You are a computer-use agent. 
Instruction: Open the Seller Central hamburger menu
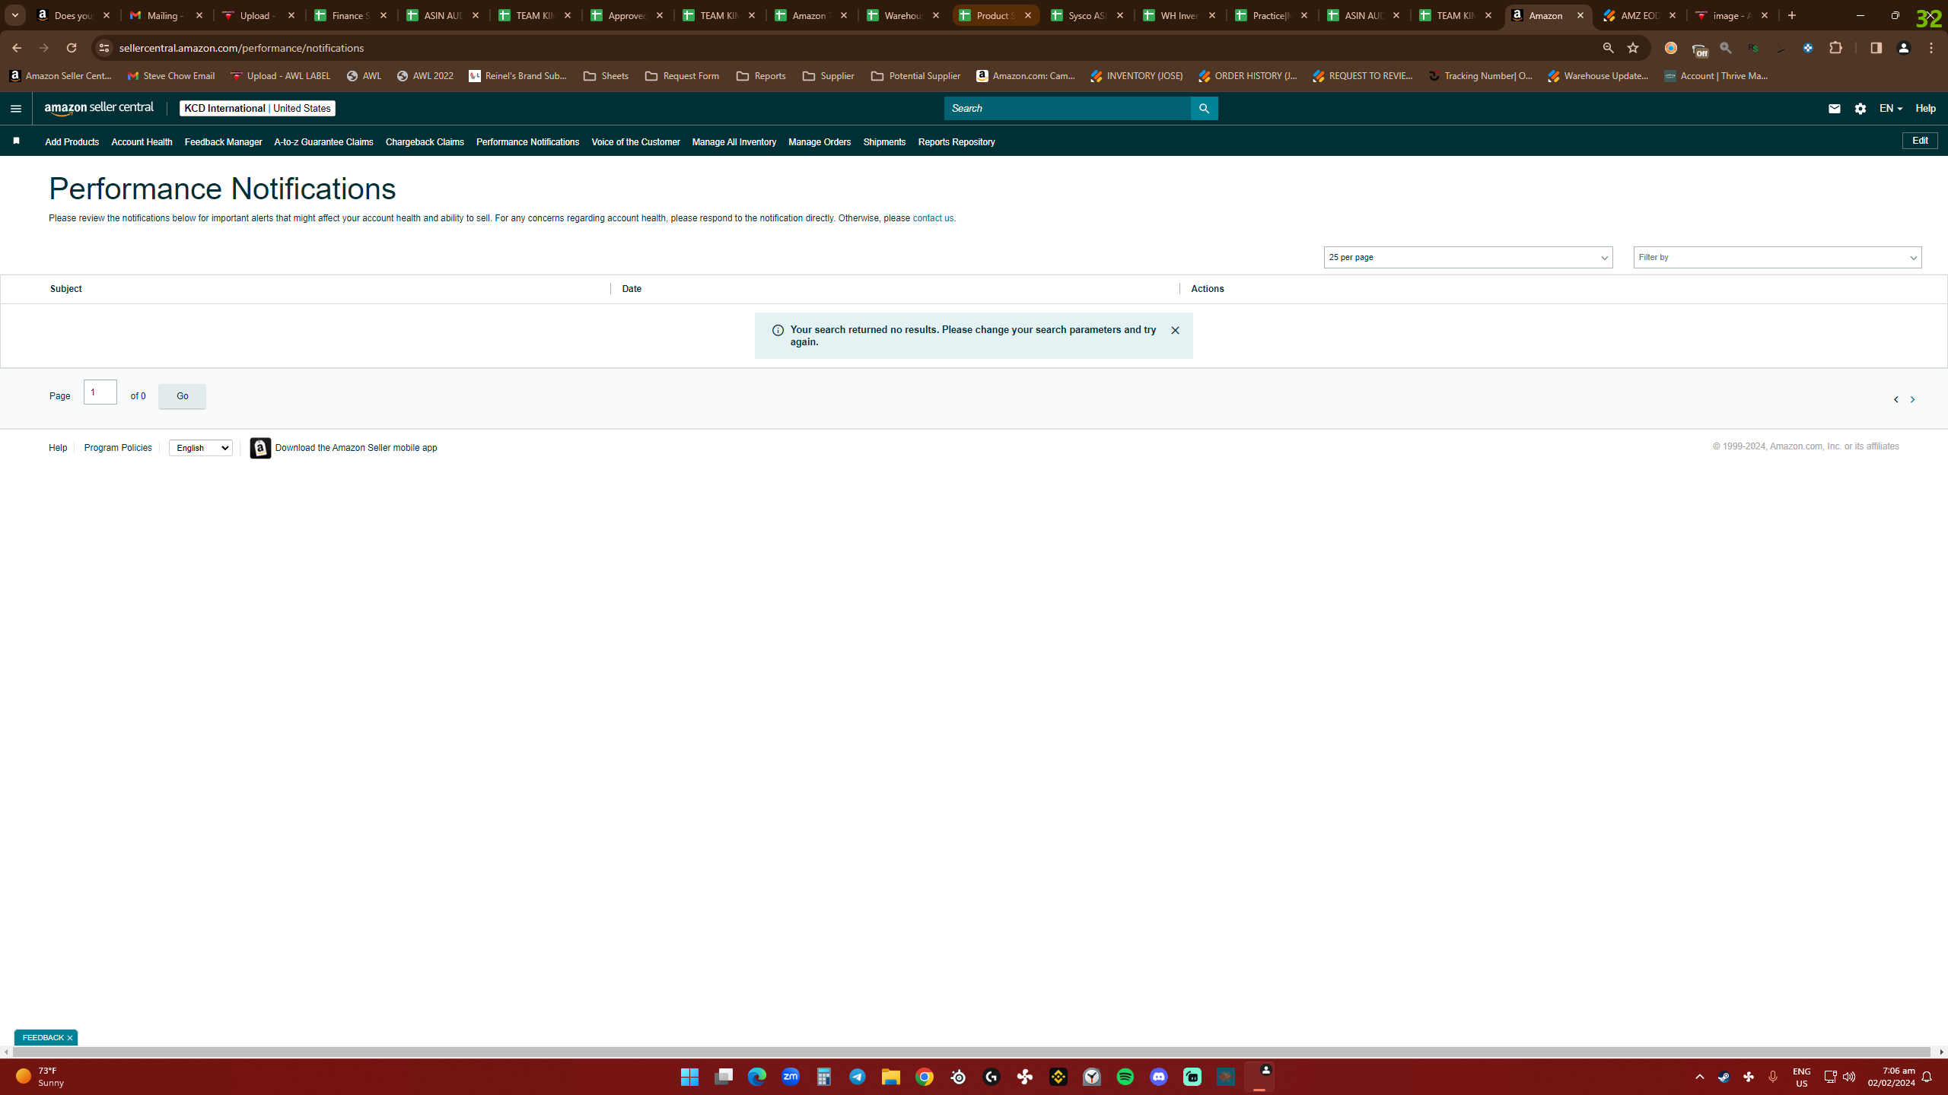point(16,109)
